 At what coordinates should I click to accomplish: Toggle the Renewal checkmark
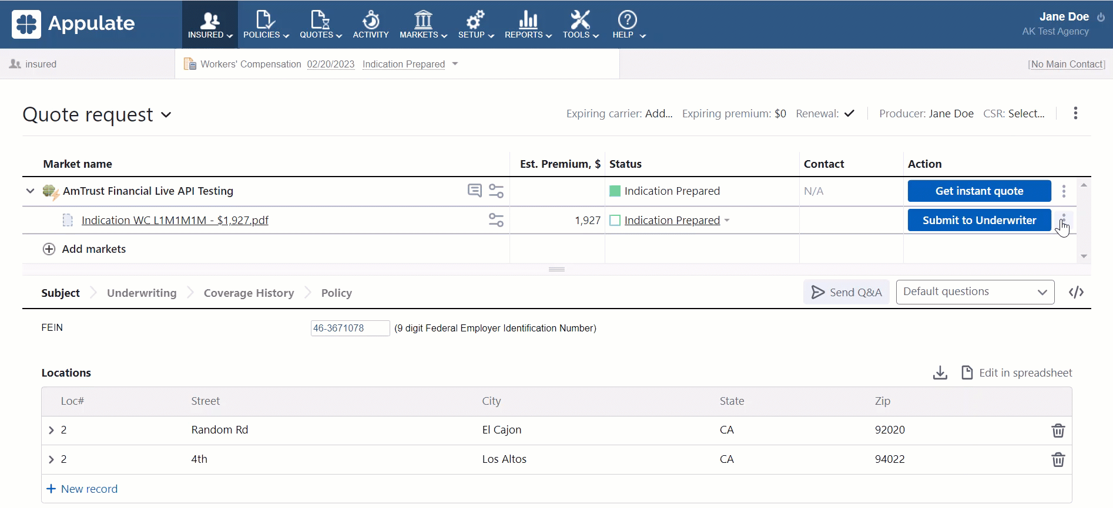[x=849, y=113]
